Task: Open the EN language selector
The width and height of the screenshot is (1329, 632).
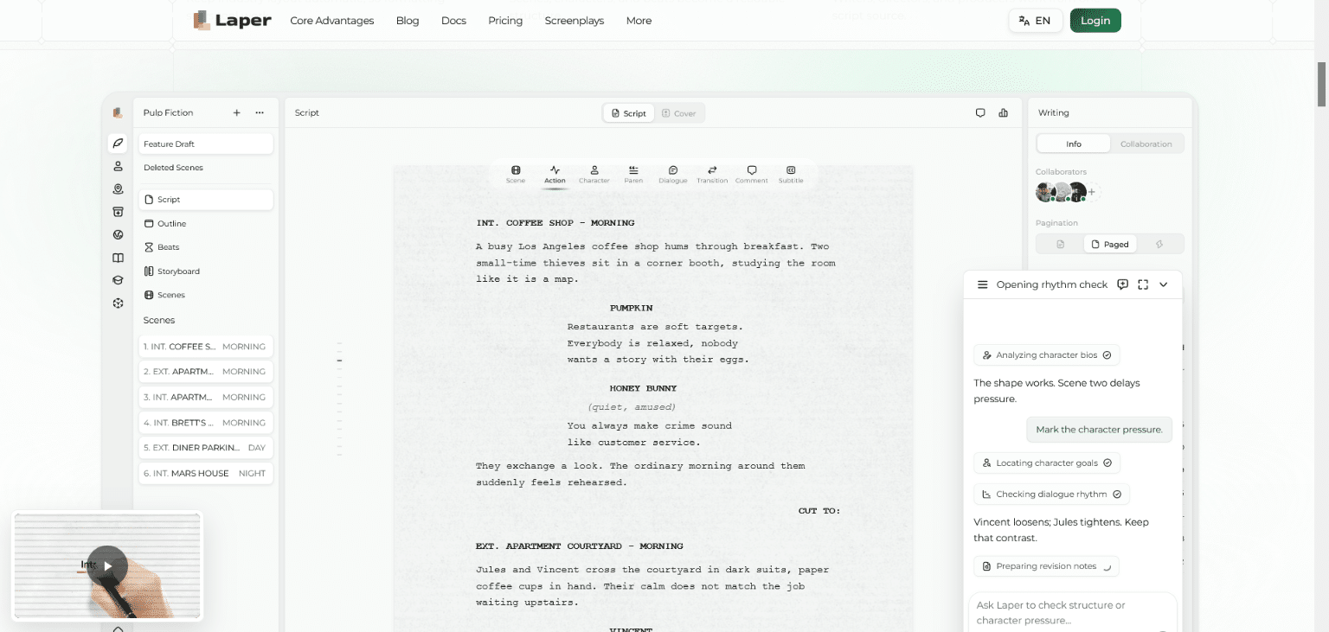Action: click(x=1035, y=21)
